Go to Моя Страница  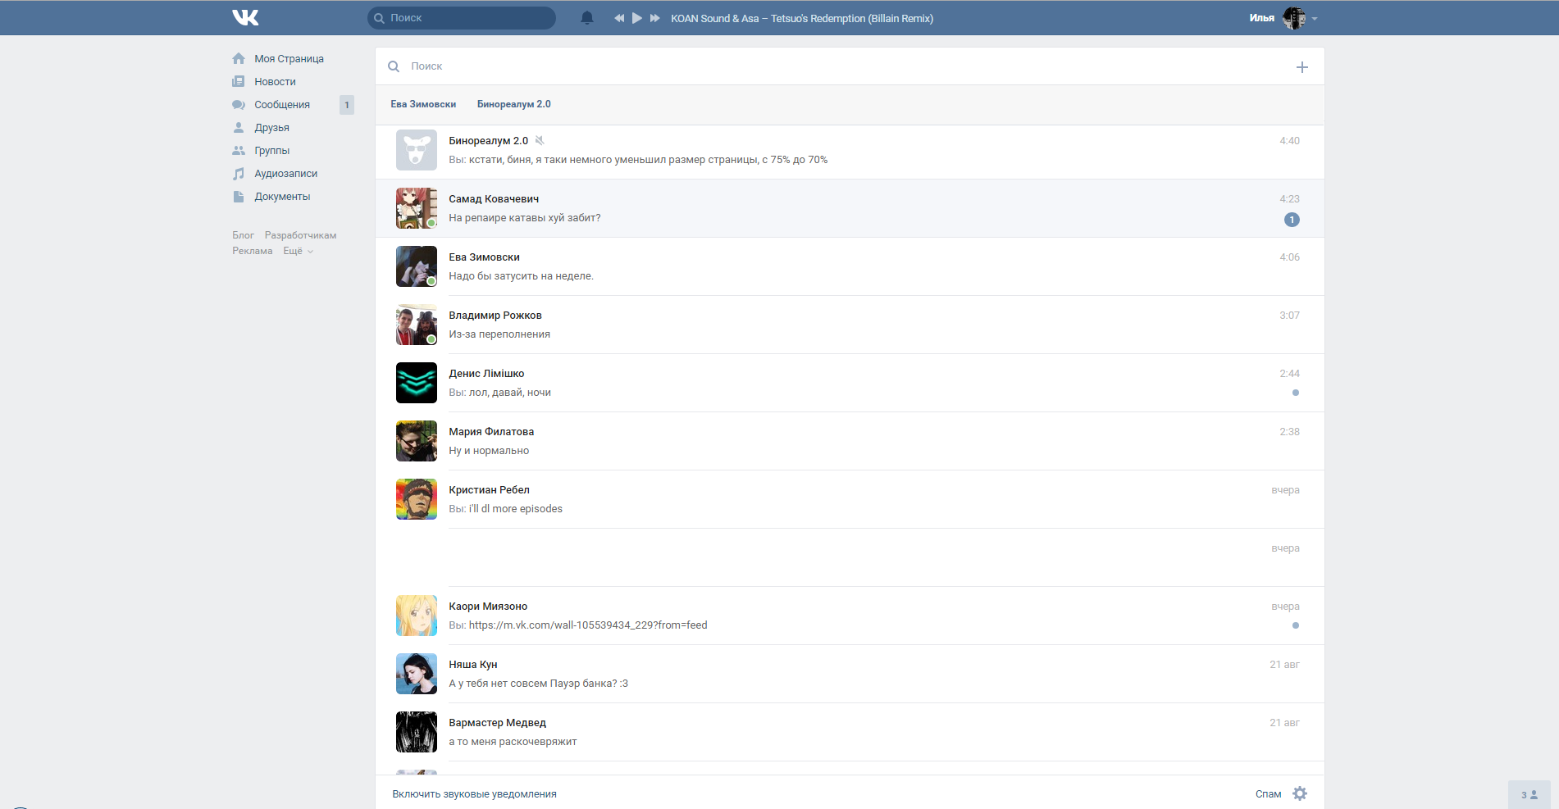[x=289, y=59]
